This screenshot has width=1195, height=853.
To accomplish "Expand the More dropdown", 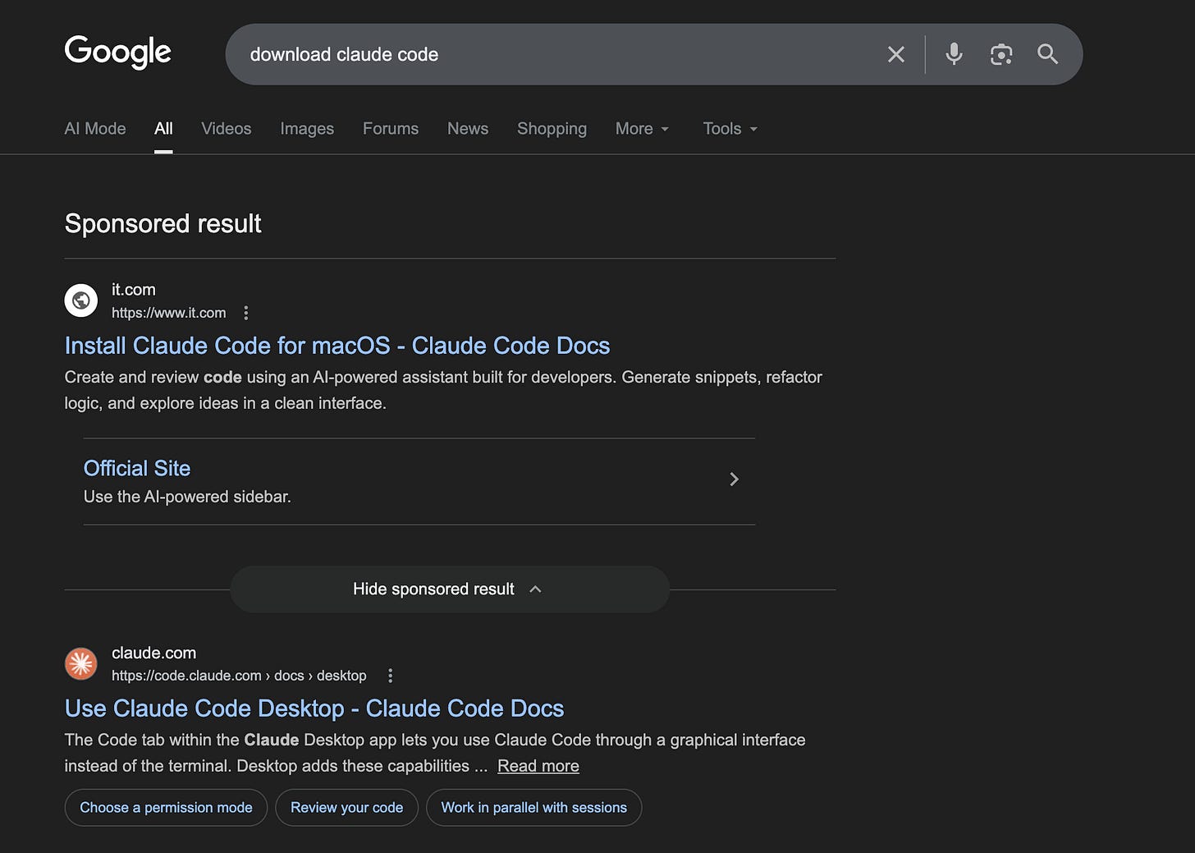I will pyautogui.click(x=643, y=129).
